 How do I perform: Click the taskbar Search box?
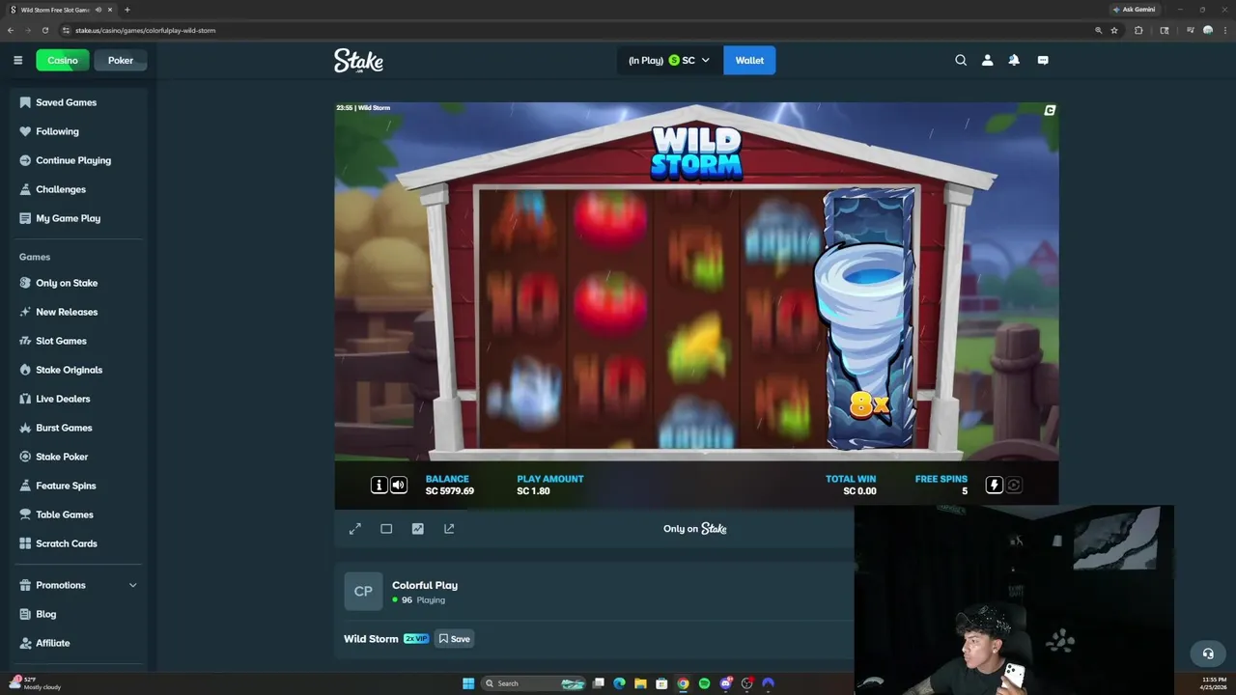(x=535, y=683)
